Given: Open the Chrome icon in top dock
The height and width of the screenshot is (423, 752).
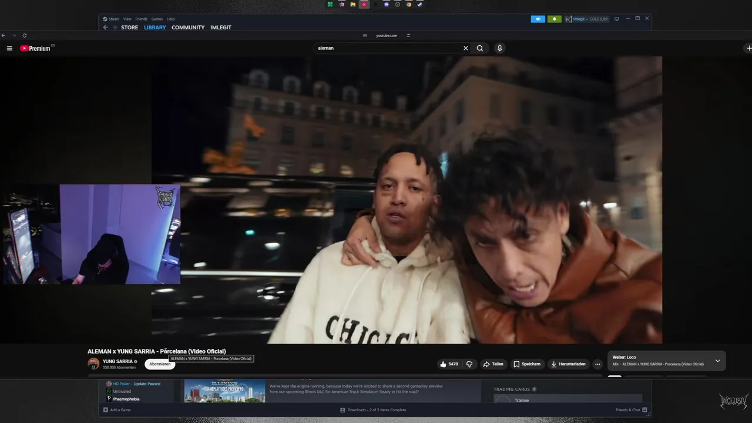Looking at the screenshot, I should (409, 4).
